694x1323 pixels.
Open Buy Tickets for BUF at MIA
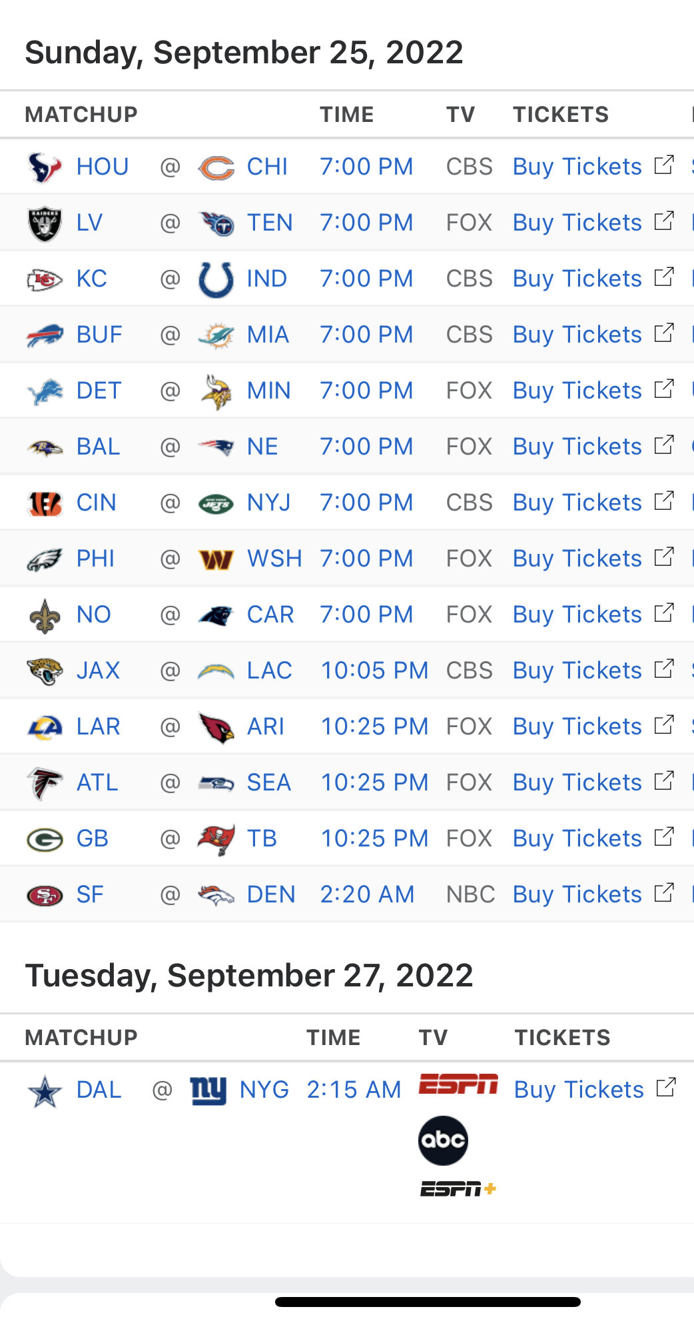pos(577,335)
